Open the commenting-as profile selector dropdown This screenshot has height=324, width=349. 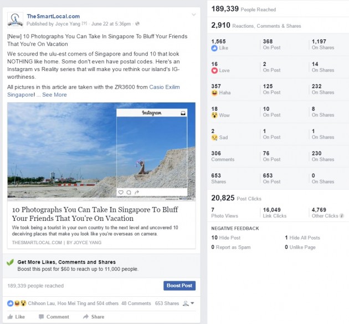(x=188, y=303)
